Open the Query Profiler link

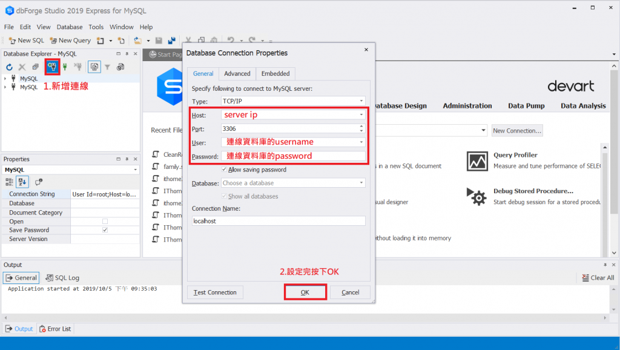pyautogui.click(x=515, y=155)
